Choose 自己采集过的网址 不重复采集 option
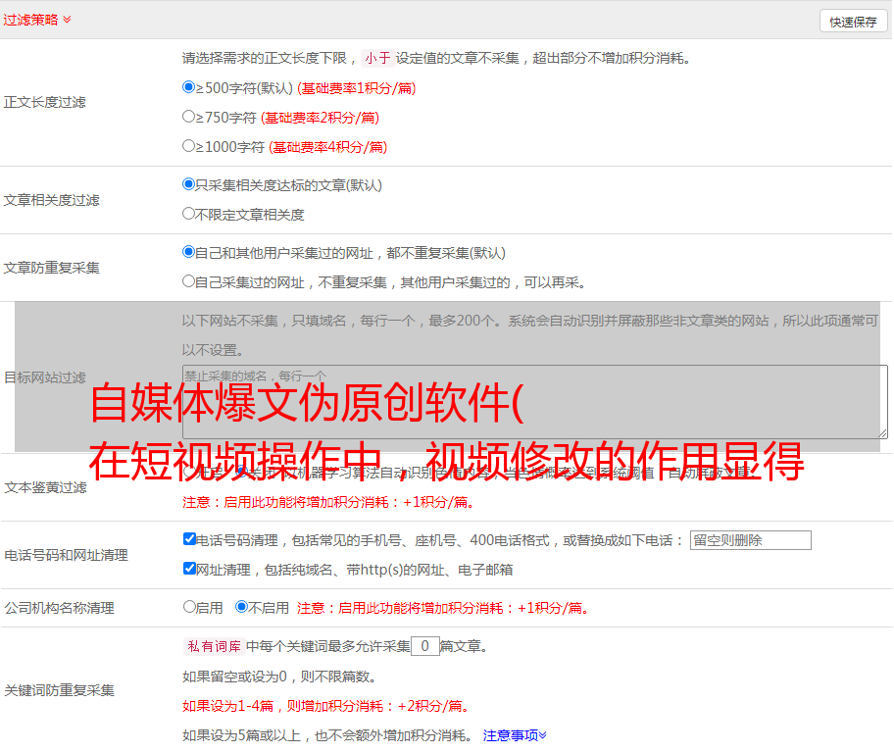 189,281
